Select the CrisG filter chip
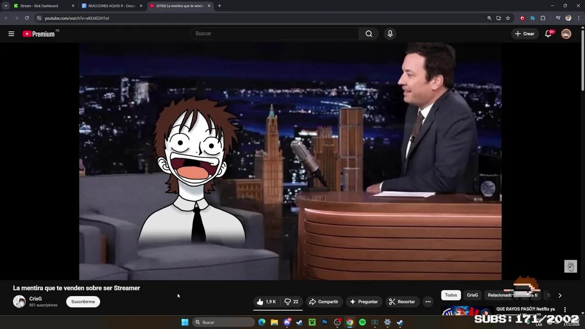This screenshot has height=329, width=585. pos(473,295)
